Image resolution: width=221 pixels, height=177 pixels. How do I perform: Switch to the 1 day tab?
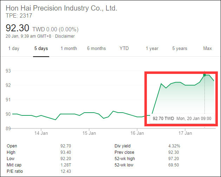click(x=14, y=49)
